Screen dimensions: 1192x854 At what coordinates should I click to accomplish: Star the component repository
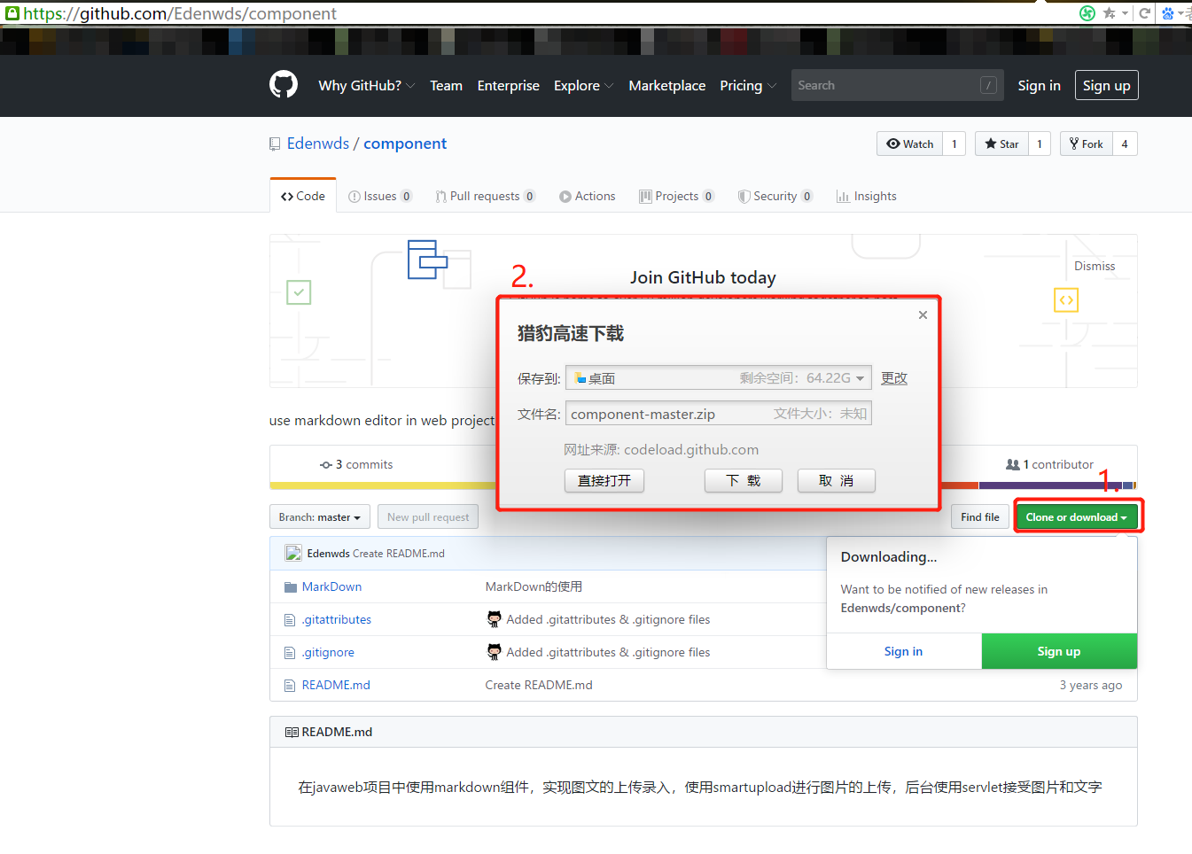coord(1001,144)
